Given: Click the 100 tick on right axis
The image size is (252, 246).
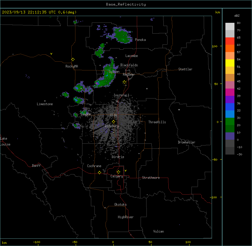Looking at the screenshot, I should 215,46.
